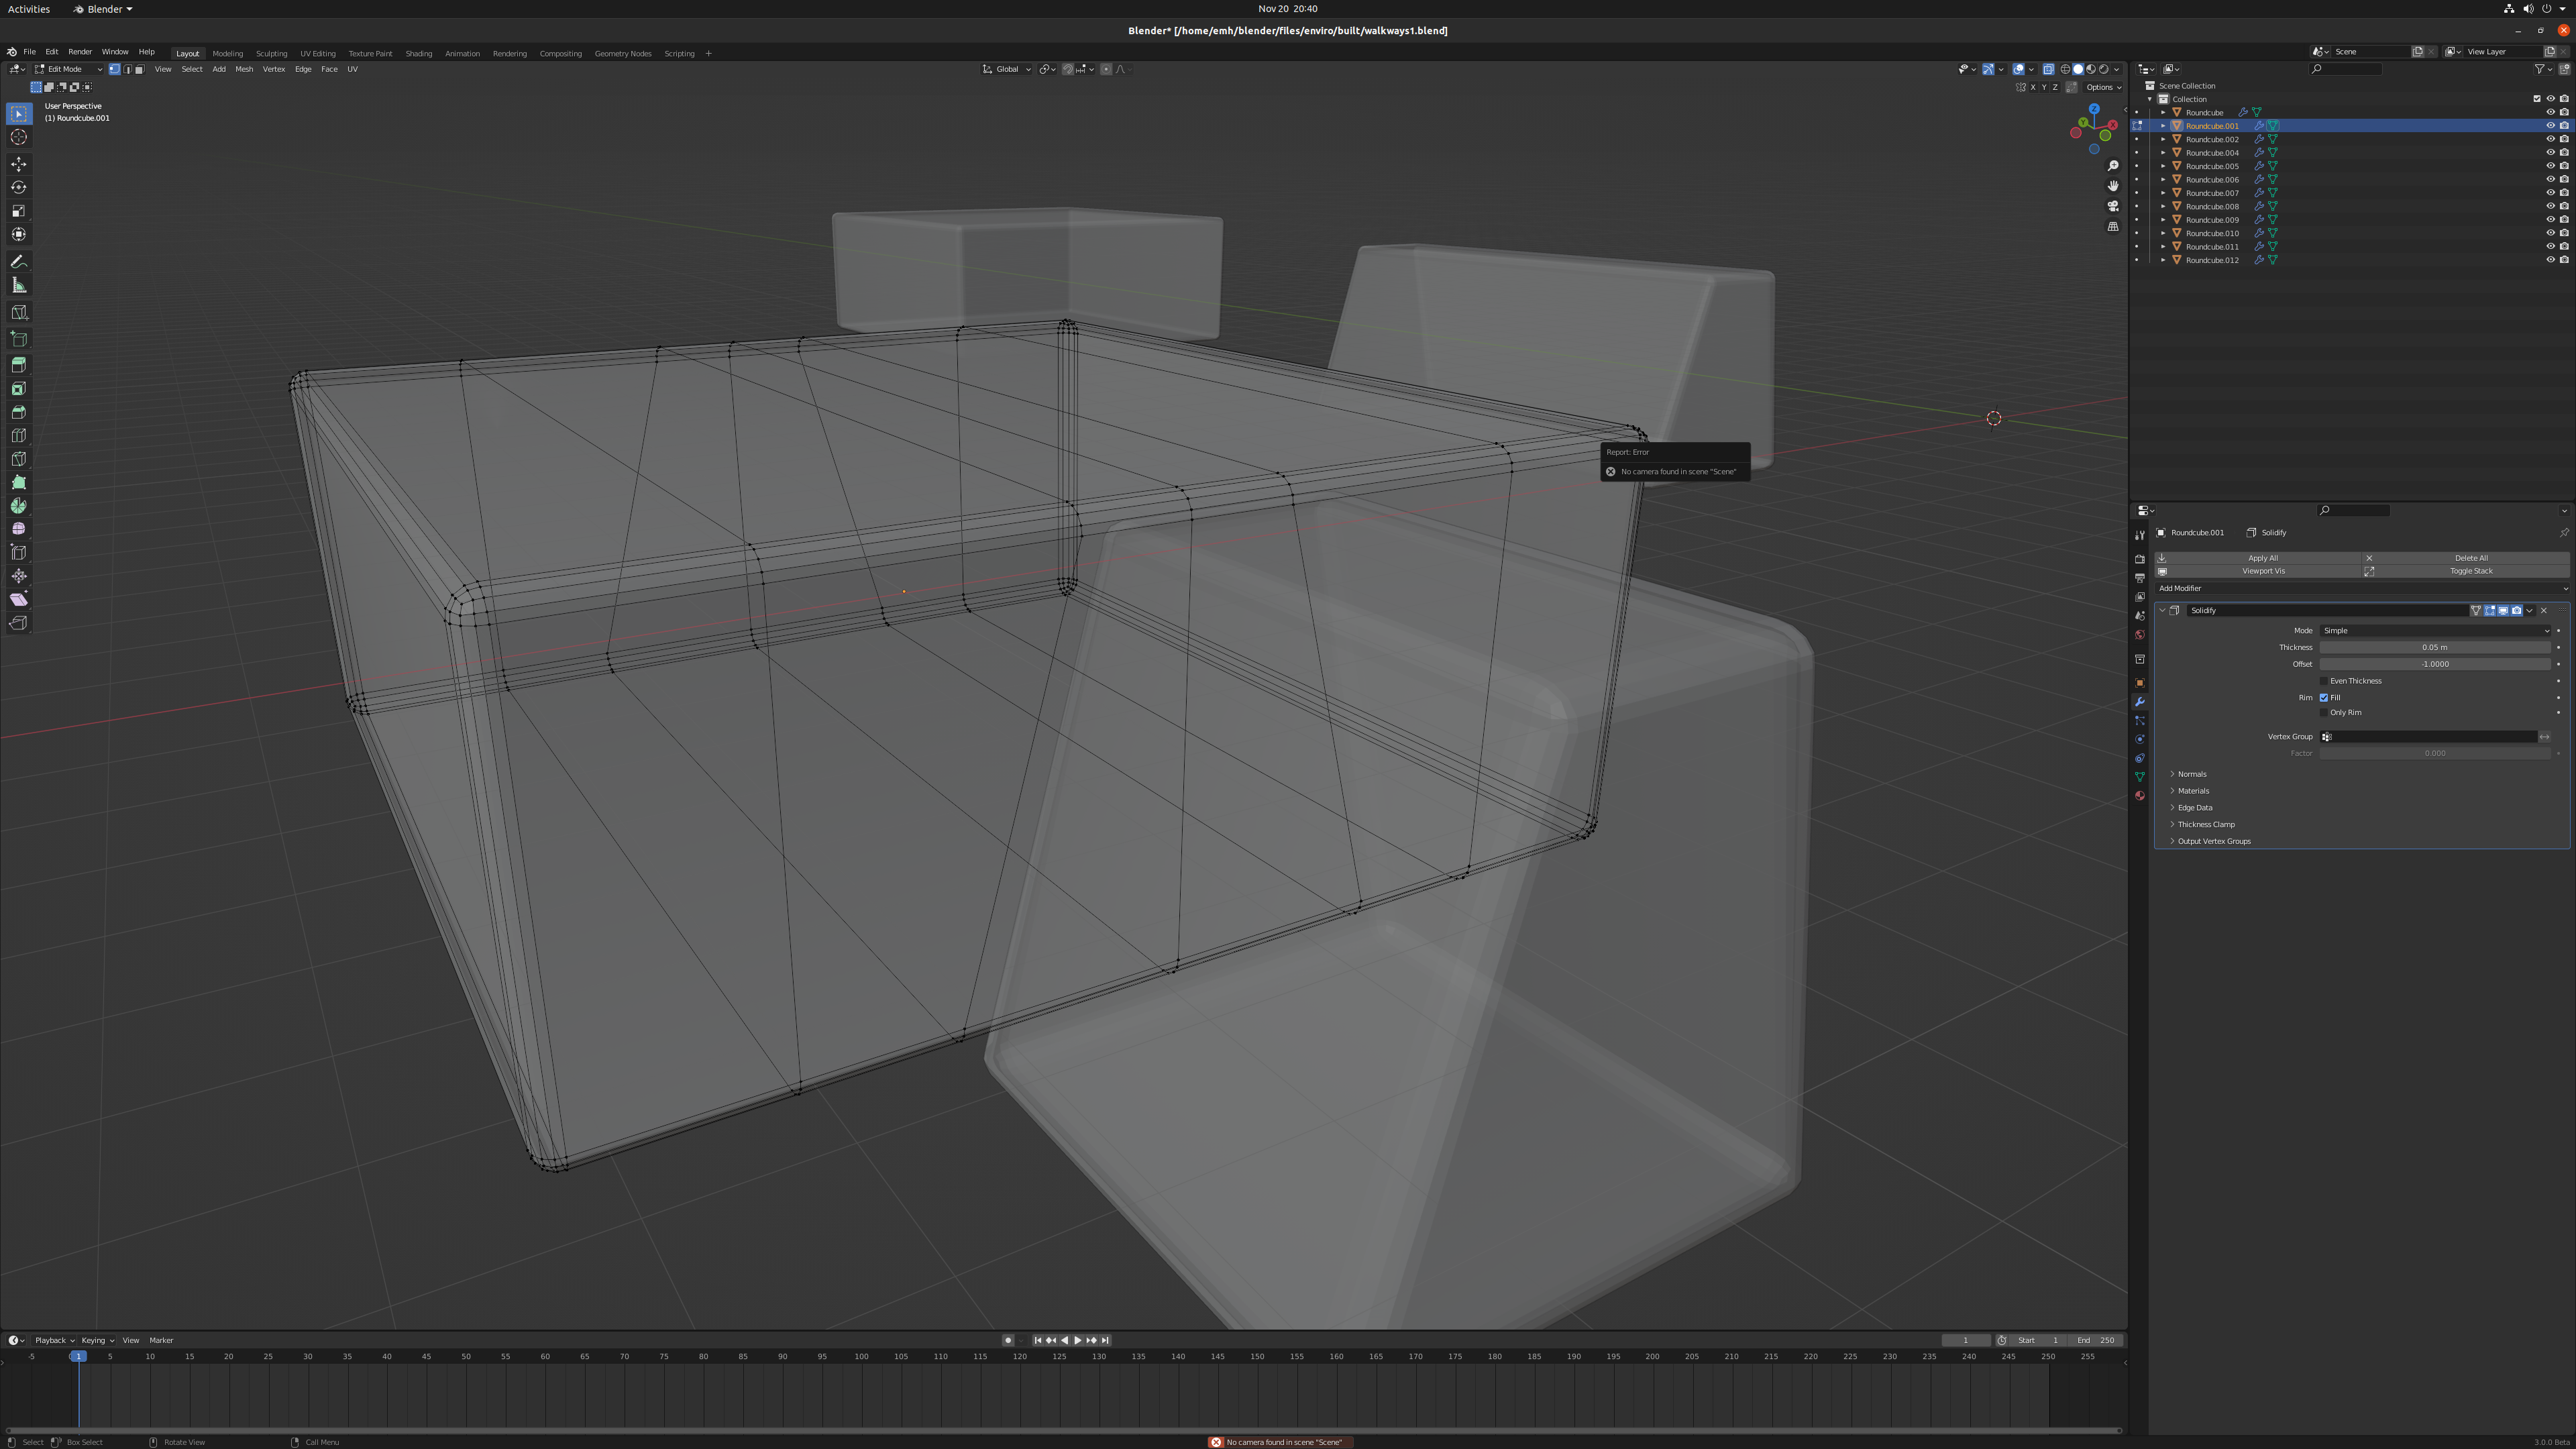The image size is (2576, 1449).
Task: Toggle the camera view gizmo
Action: [2113, 206]
